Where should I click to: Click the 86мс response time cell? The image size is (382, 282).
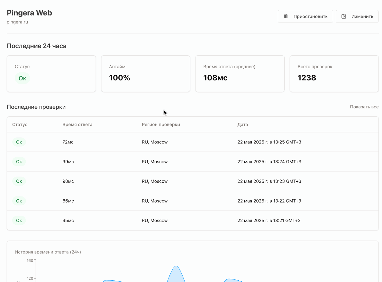(x=68, y=201)
